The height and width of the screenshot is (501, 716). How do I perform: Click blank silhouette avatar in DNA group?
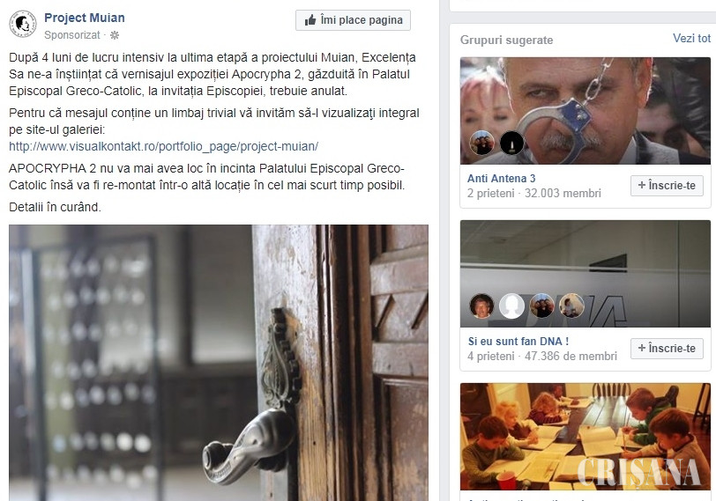pyautogui.click(x=511, y=306)
